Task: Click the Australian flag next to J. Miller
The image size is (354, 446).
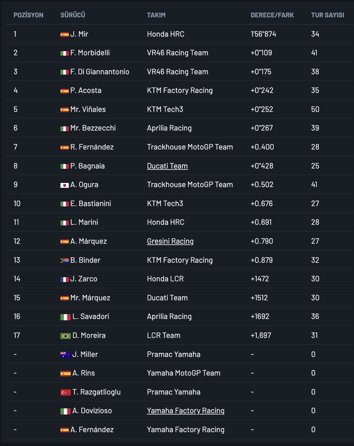Action: [65, 355]
